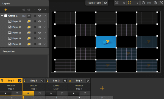Switch to the Seq 1 tab
164x99 pixels.
[x=11, y=81]
